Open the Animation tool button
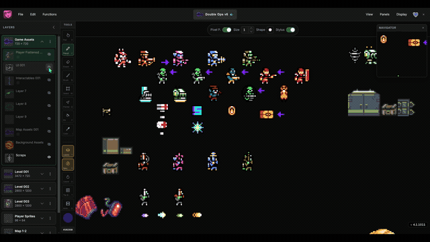The height and width of the screenshot is (242, 430). pyautogui.click(x=68, y=204)
